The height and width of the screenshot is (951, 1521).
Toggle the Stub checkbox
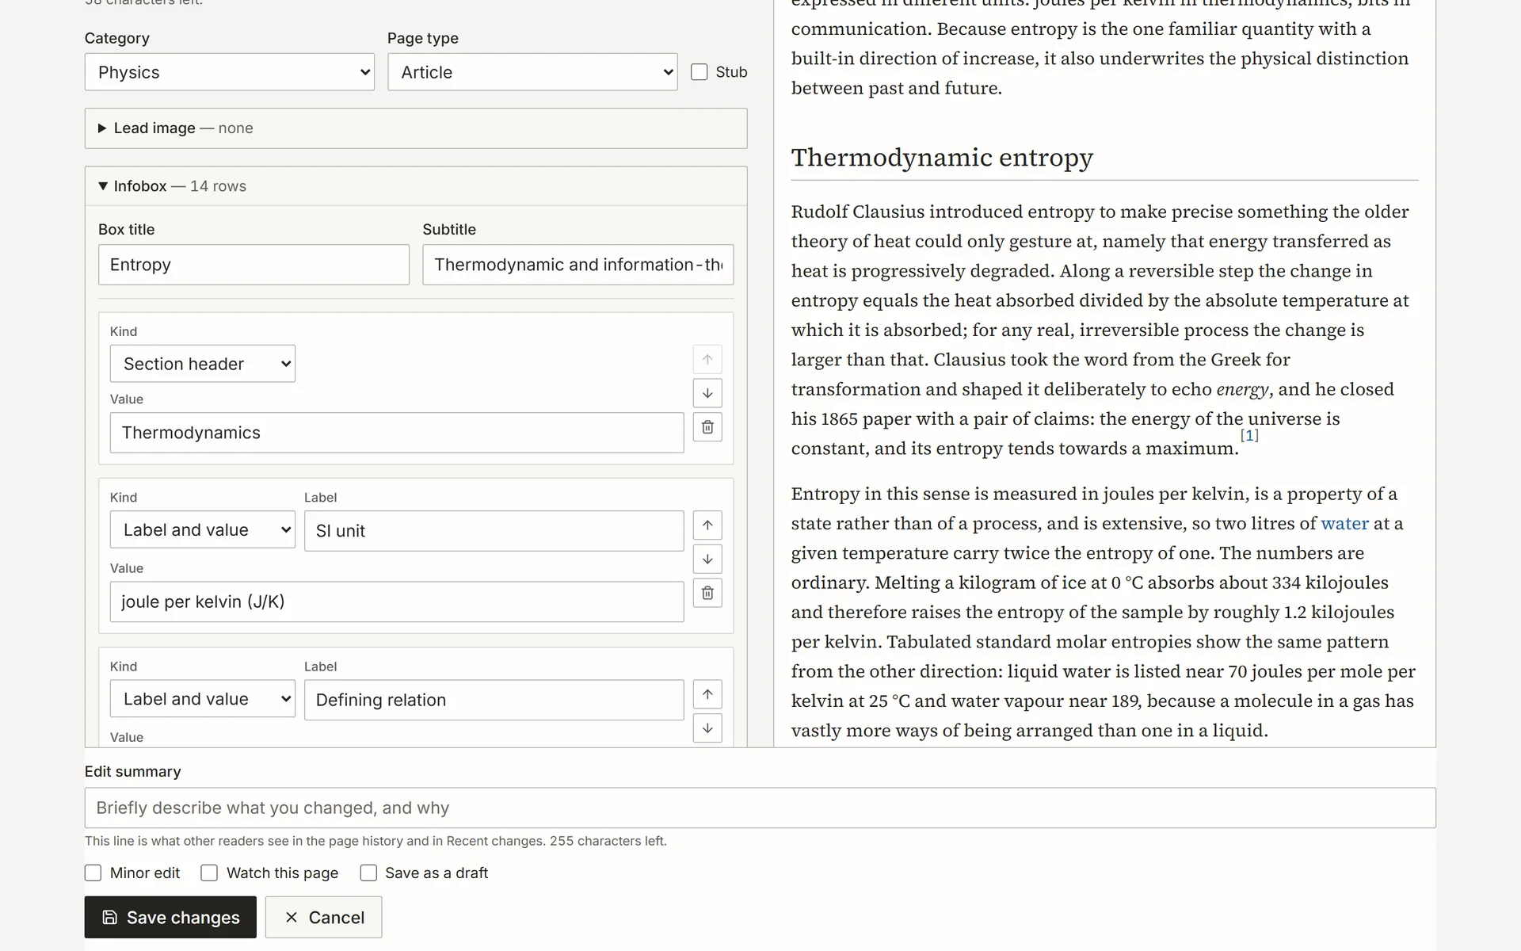[x=700, y=72]
